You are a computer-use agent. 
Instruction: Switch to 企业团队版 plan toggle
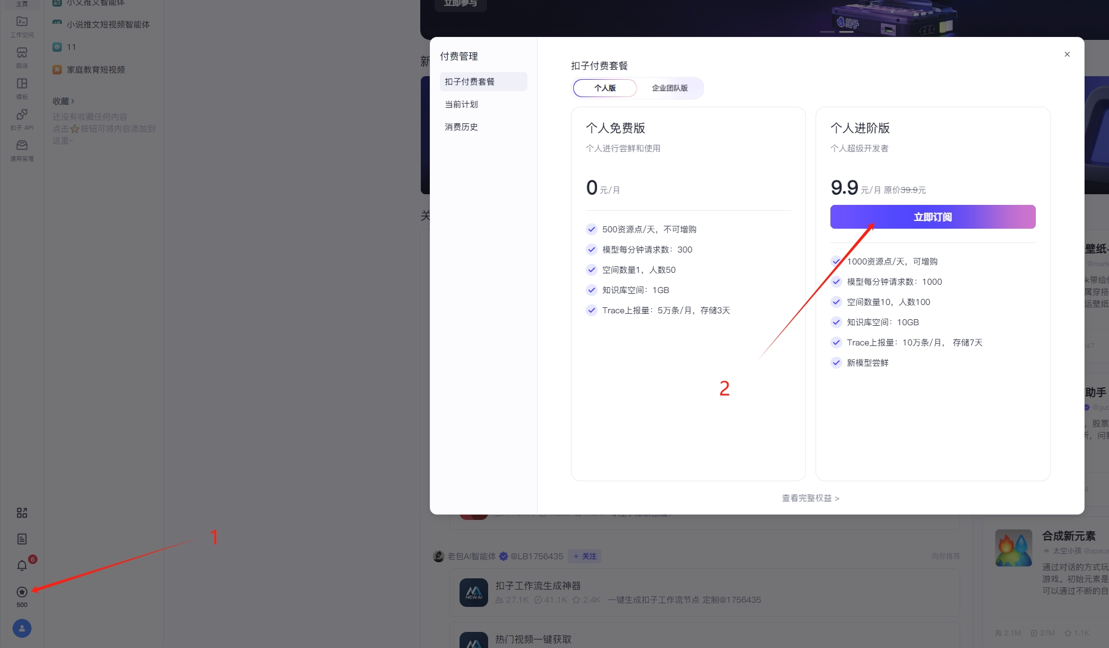670,88
